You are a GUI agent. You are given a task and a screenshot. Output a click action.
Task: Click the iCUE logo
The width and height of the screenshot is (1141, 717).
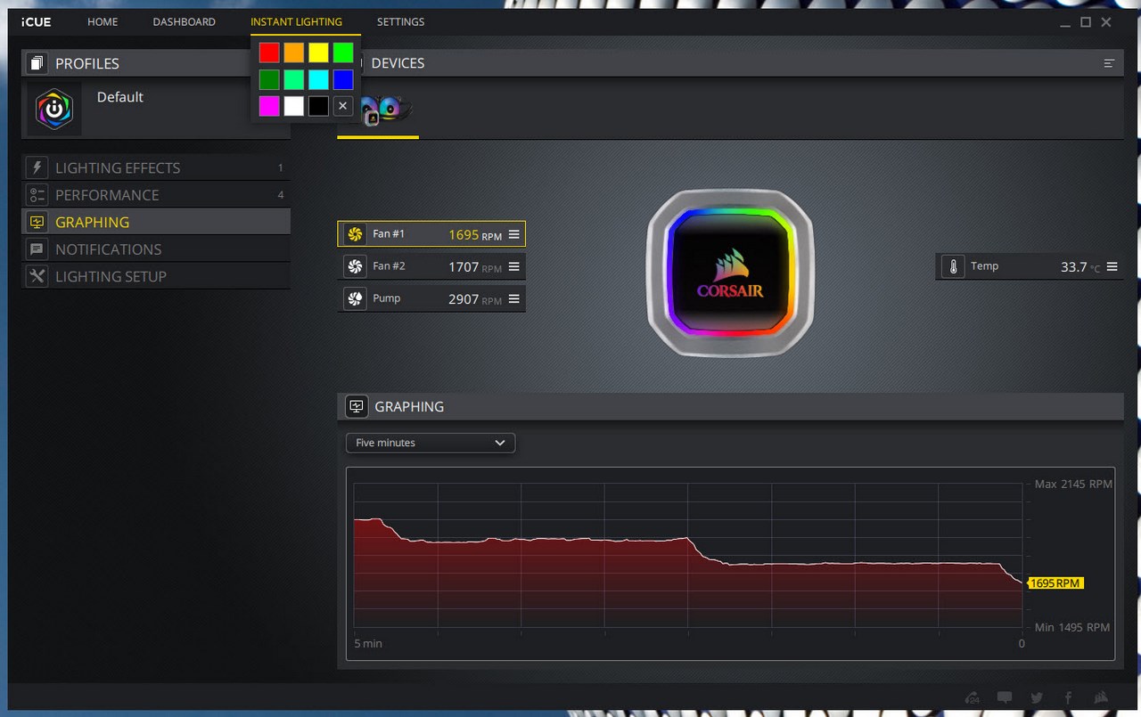click(37, 21)
